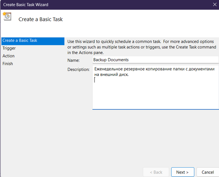Click the 'Create Basic Task Wizard' title bar text
The image size is (219, 177).
coord(26,5)
